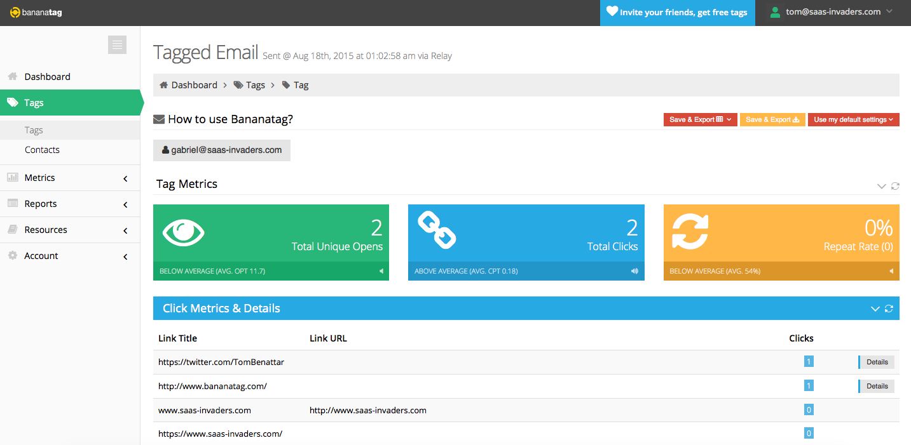This screenshot has width=911, height=445.
Task: Click Details for bananatag.com row
Action: pyautogui.click(x=877, y=386)
